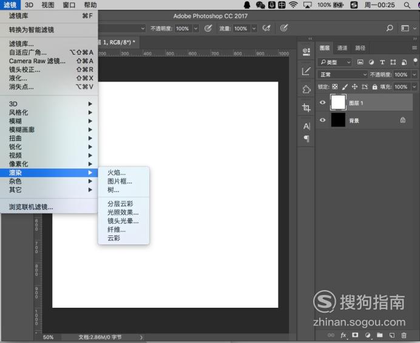Toggle lock all padlock icon
The width and height of the screenshot is (420, 343).
click(374, 87)
